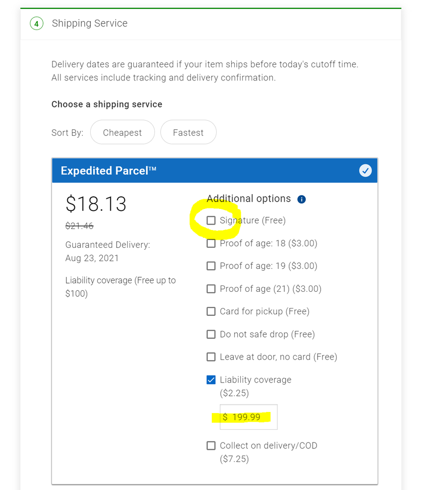Viewport: 421px width, 490px height.
Task: Sort shipping services by Fastest
Action: coord(188,132)
